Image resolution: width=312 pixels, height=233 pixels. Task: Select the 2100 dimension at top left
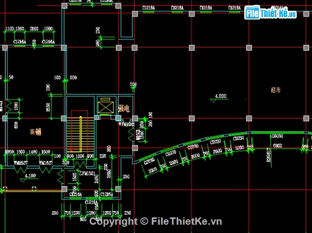click(x=34, y=29)
